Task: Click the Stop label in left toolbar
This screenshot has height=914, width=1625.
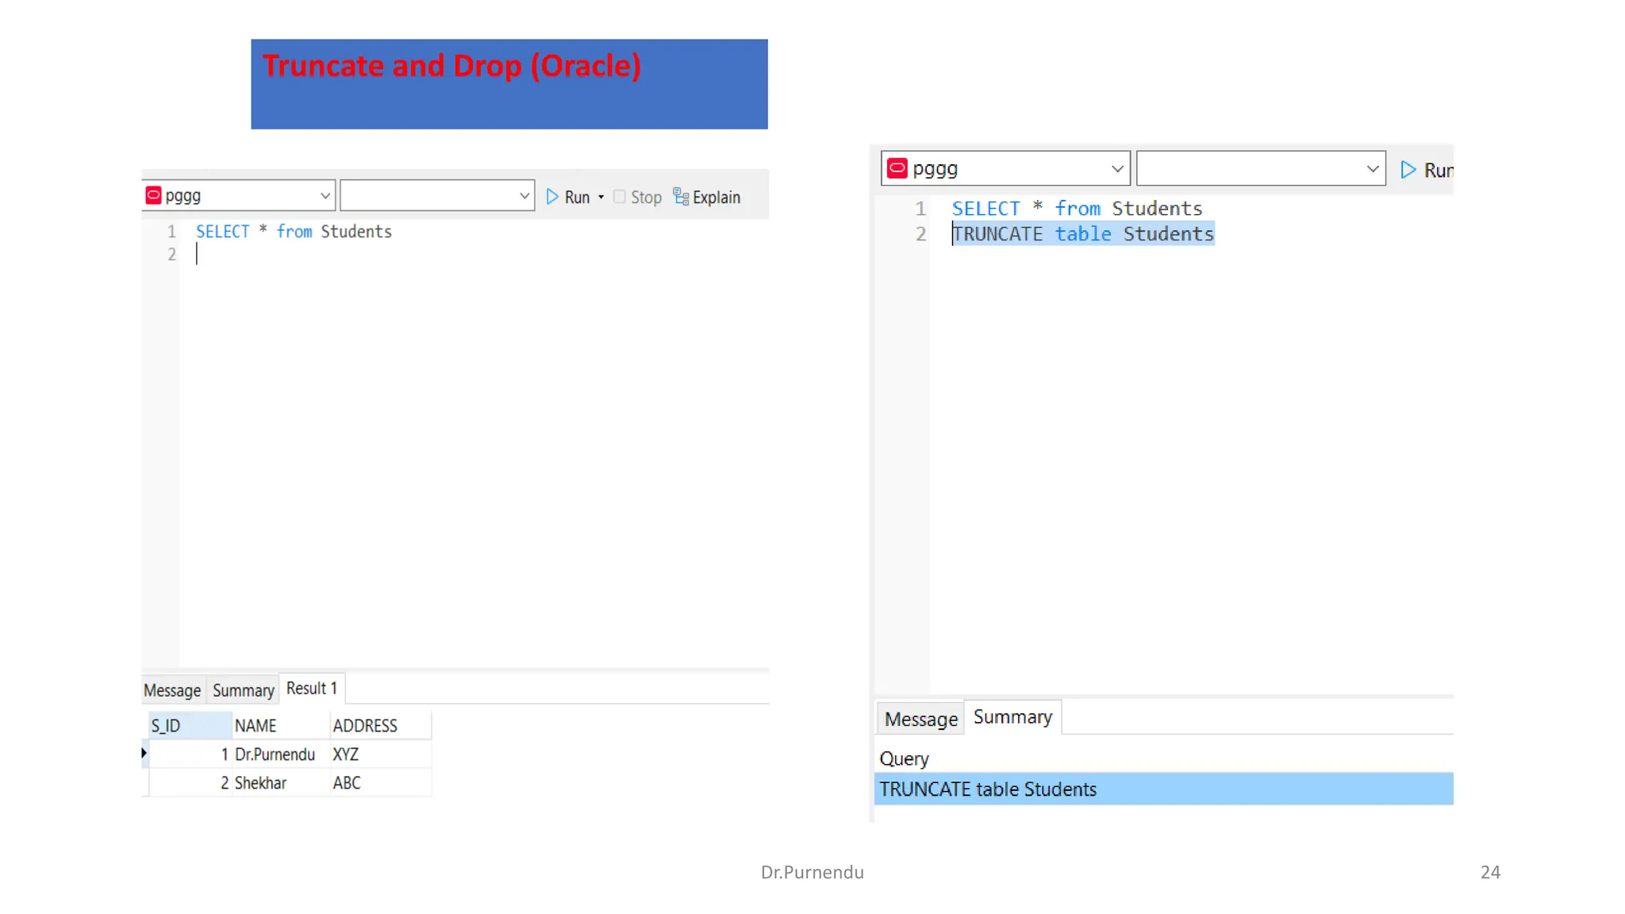Action: [646, 198]
